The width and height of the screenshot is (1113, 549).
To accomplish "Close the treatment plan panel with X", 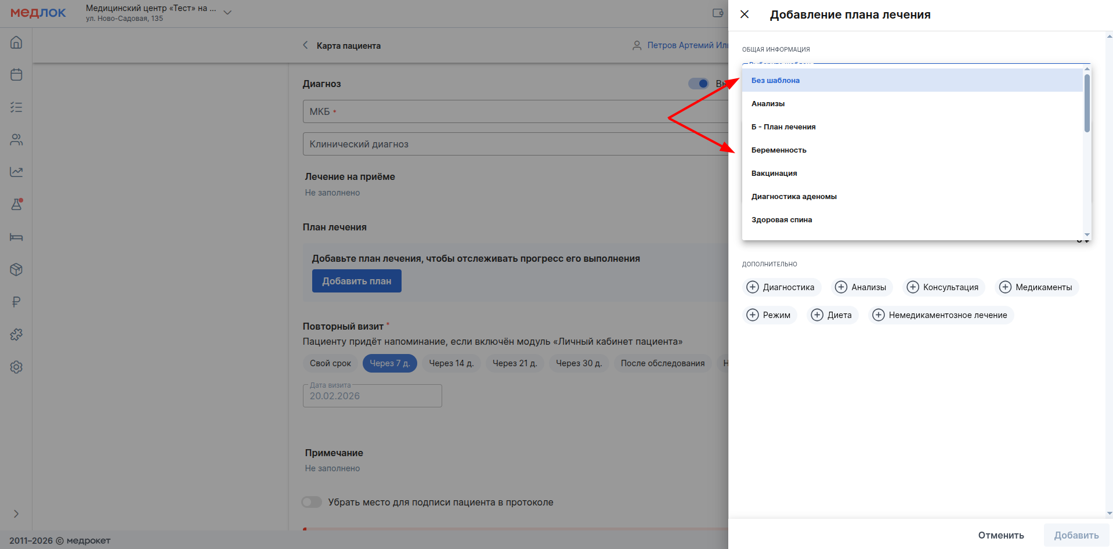I will tap(745, 15).
